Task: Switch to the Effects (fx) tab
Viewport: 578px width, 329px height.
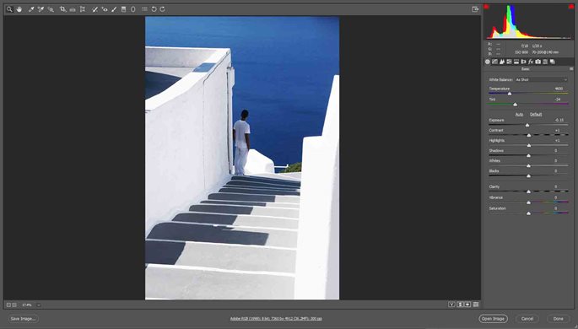Action: tap(531, 62)
